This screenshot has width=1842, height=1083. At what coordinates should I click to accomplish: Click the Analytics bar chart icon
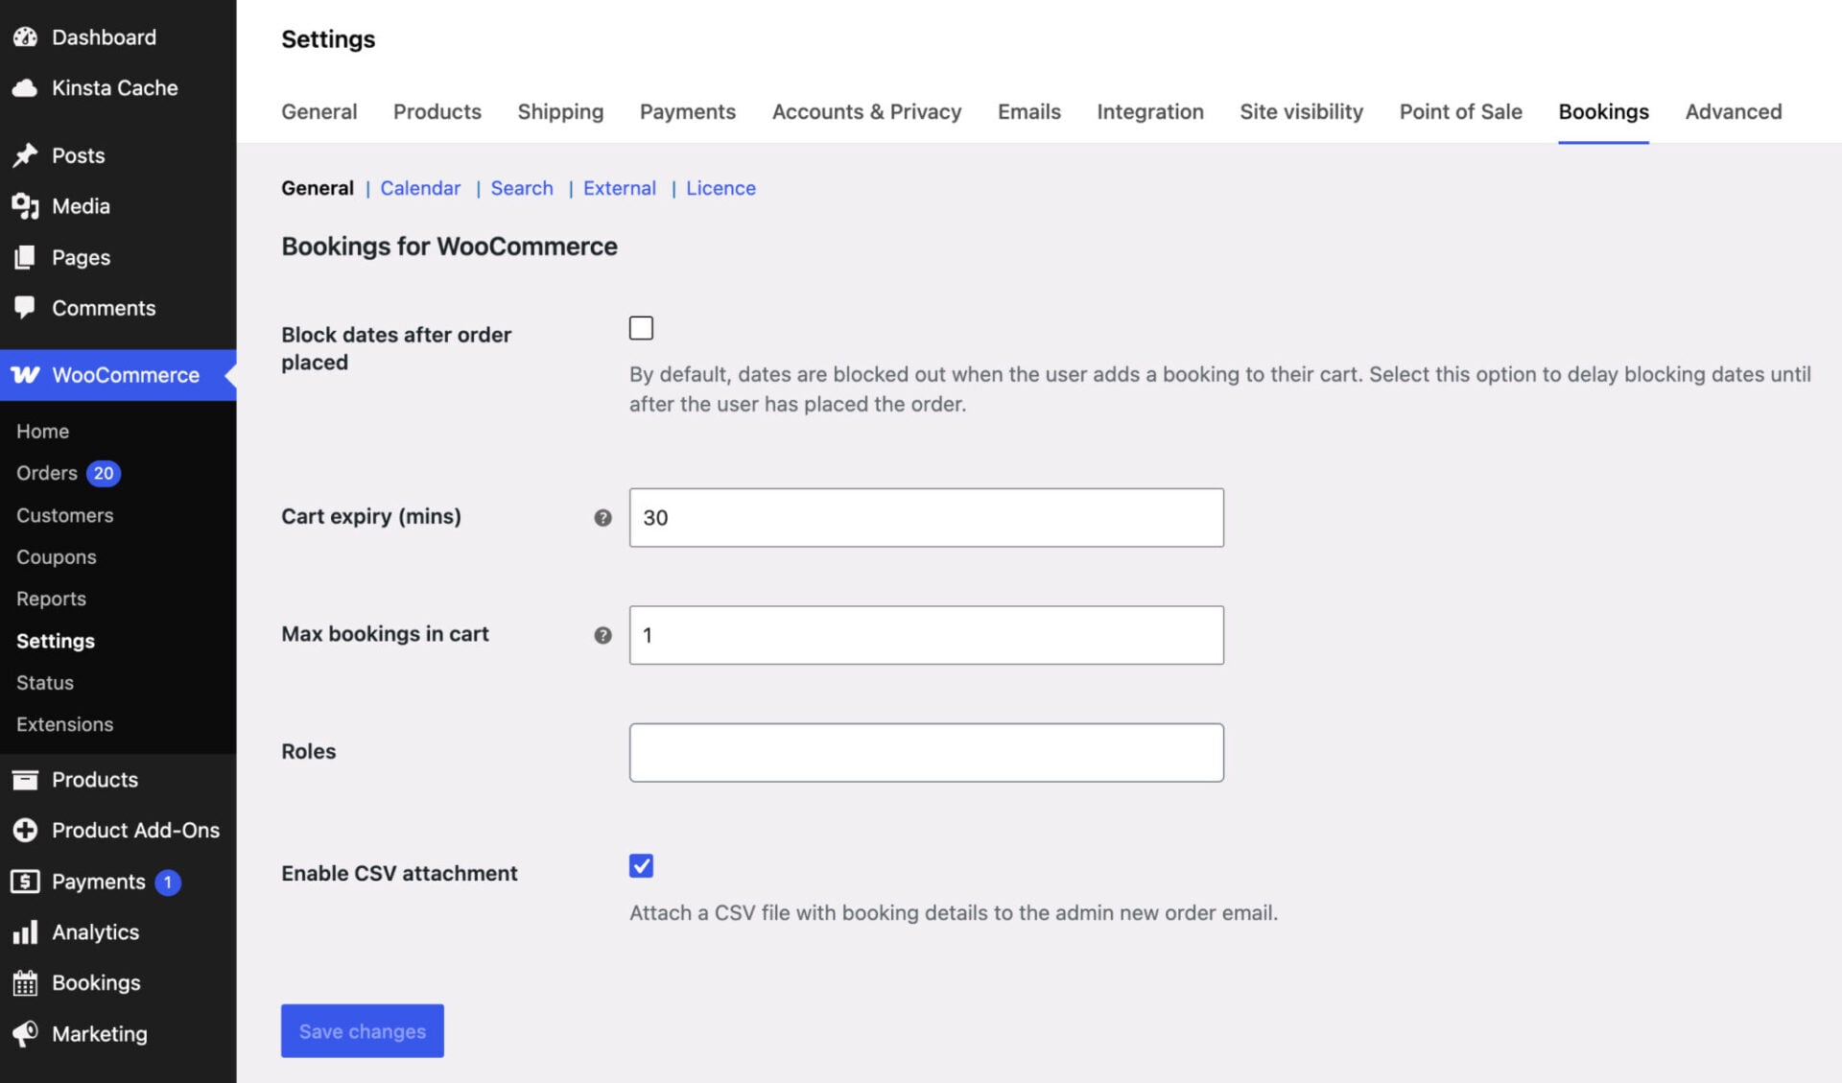pos(25,932)
